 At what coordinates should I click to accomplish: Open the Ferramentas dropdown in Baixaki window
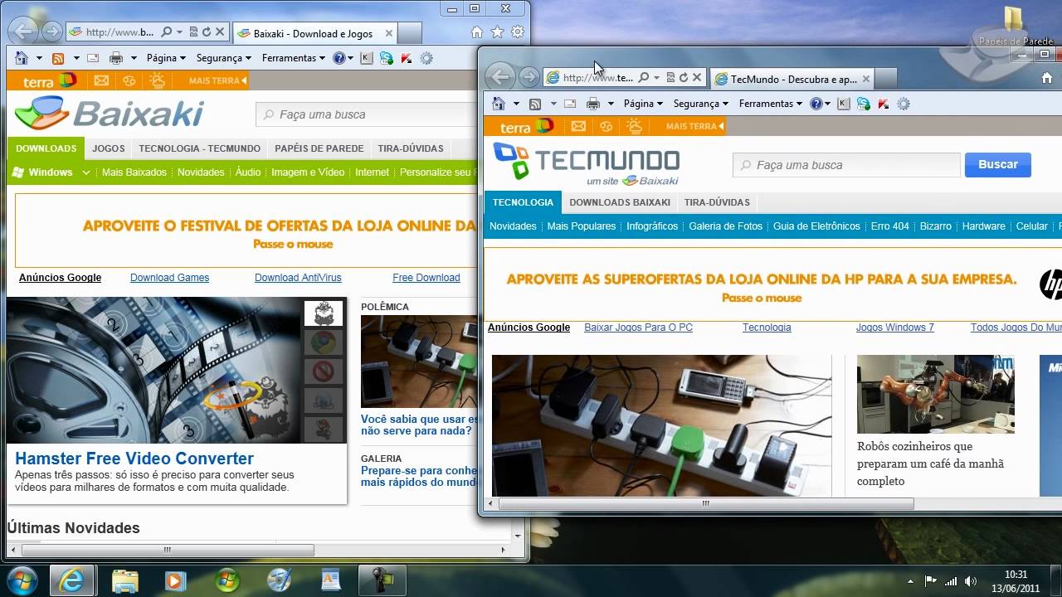pos(294,58)
